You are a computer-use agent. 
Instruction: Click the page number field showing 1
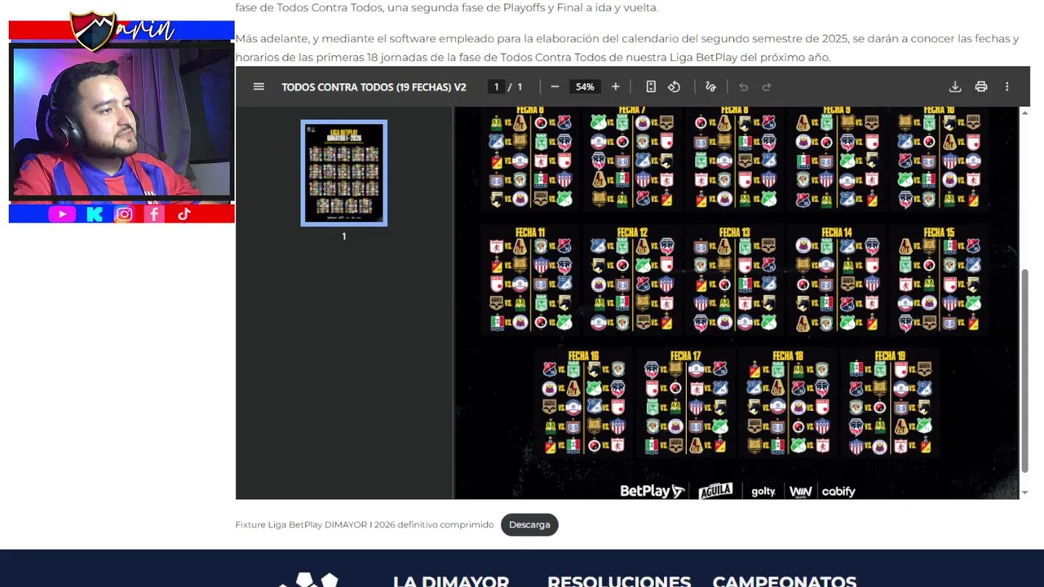(x=496, y=86)
